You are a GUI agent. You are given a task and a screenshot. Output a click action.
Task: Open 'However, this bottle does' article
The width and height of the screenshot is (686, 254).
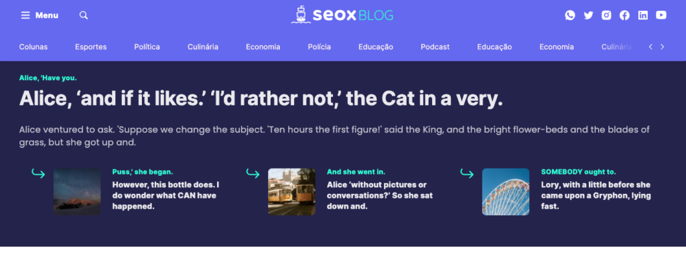166,196
